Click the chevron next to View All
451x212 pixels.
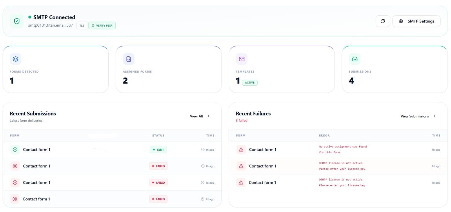209,116
